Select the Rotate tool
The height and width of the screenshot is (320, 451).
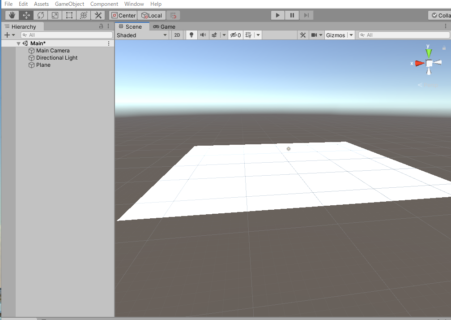tap(40, 15)
